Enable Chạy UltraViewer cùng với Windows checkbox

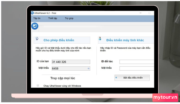click(x=38, y=86)
